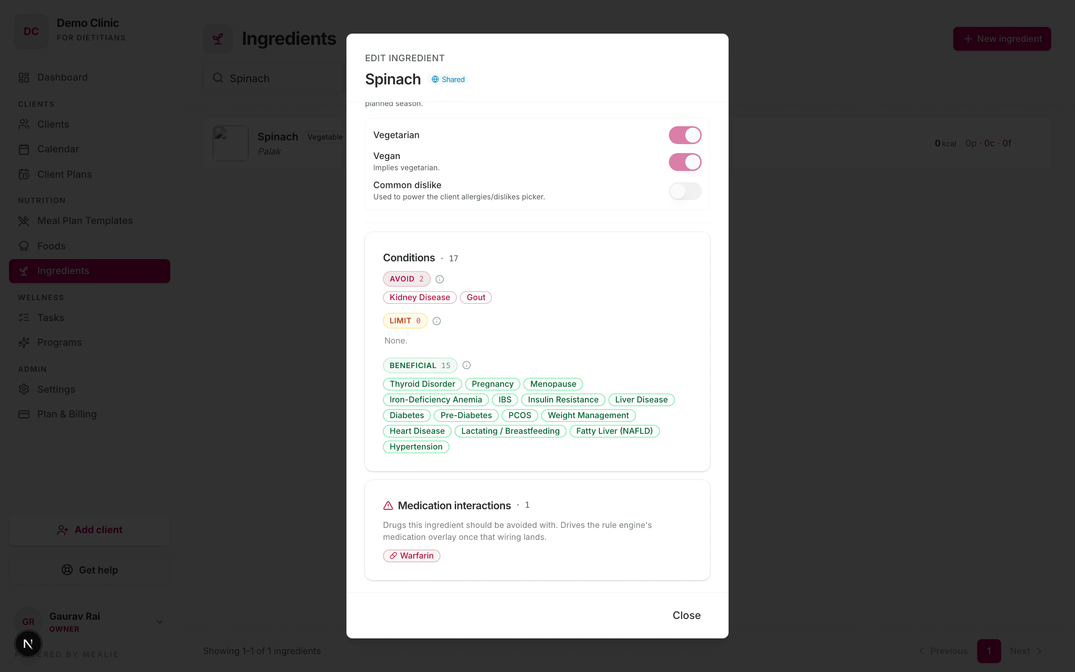Click the Thyroid Disorder beneficial tag
Screen dimensions: 1075x672
422,384
